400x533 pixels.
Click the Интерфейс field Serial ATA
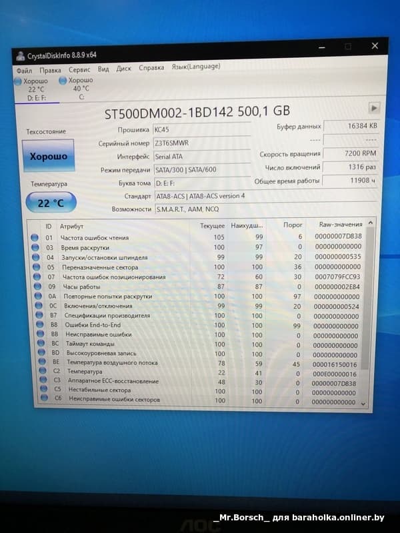pyautogui.click(x=202, y=157)
